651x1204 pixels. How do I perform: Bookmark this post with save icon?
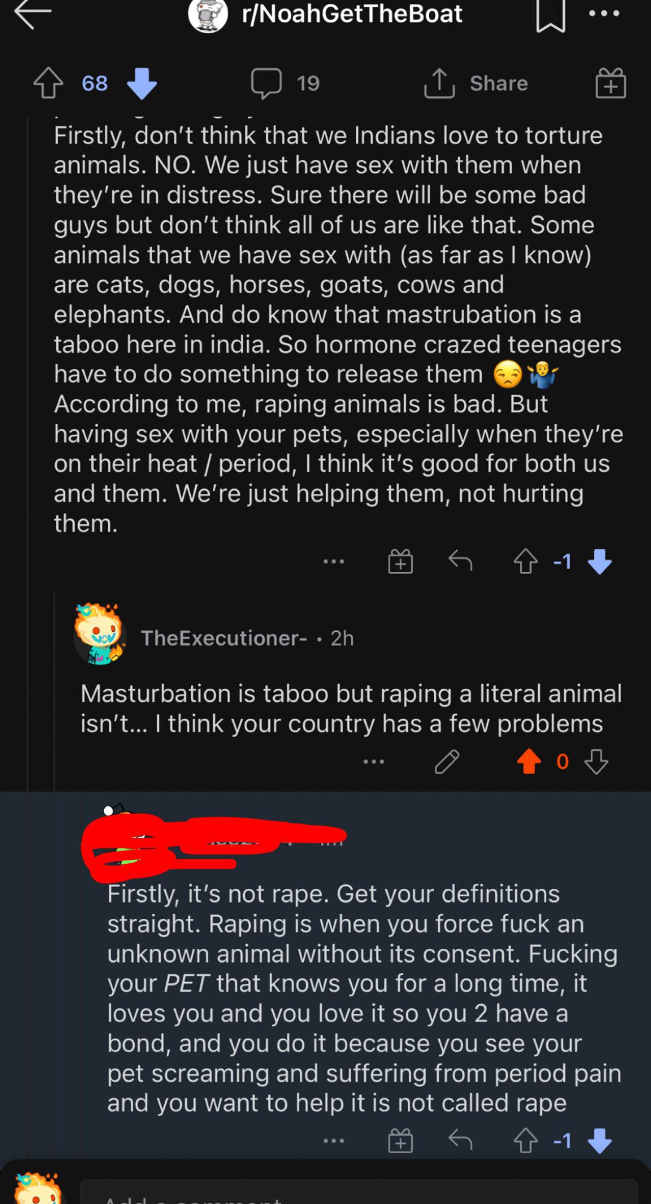pos(550,16)
